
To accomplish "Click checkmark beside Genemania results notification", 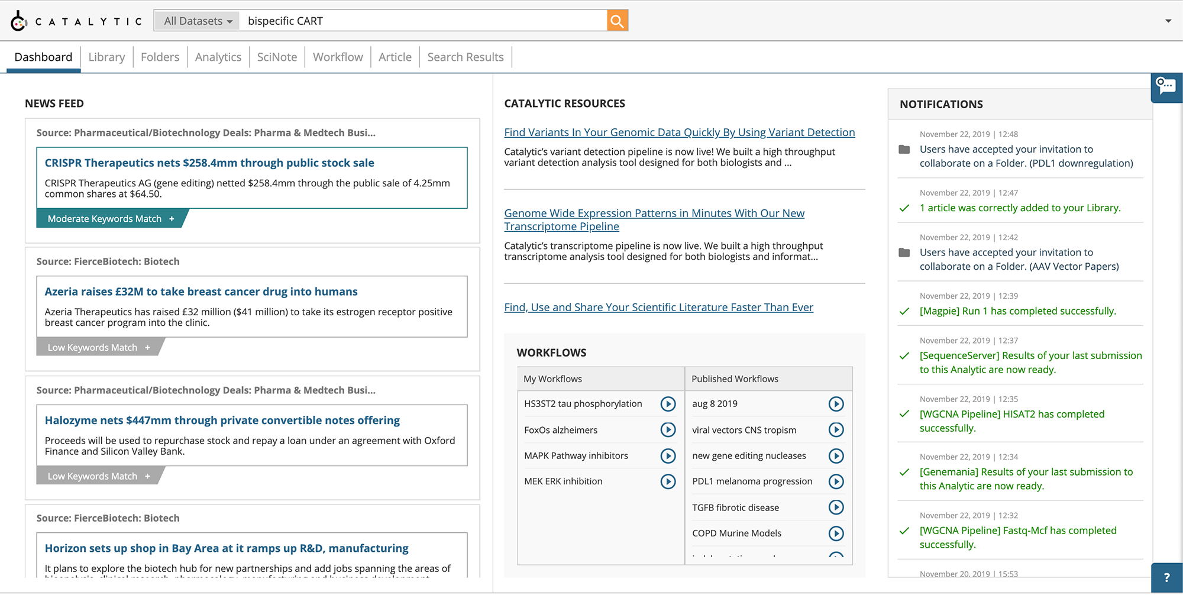I will pyautogui.click(x=904, y=472).
